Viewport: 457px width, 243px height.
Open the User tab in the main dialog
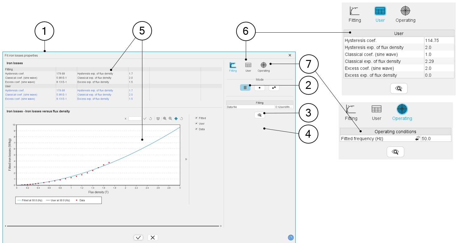248,67
